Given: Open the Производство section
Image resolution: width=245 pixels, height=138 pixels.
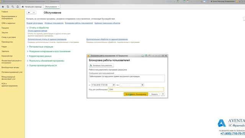Looking at the screenshot, I should tap(7, 42).
